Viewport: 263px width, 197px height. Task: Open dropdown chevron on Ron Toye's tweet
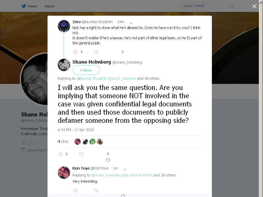pyautogui.click(x=125, y=169)
